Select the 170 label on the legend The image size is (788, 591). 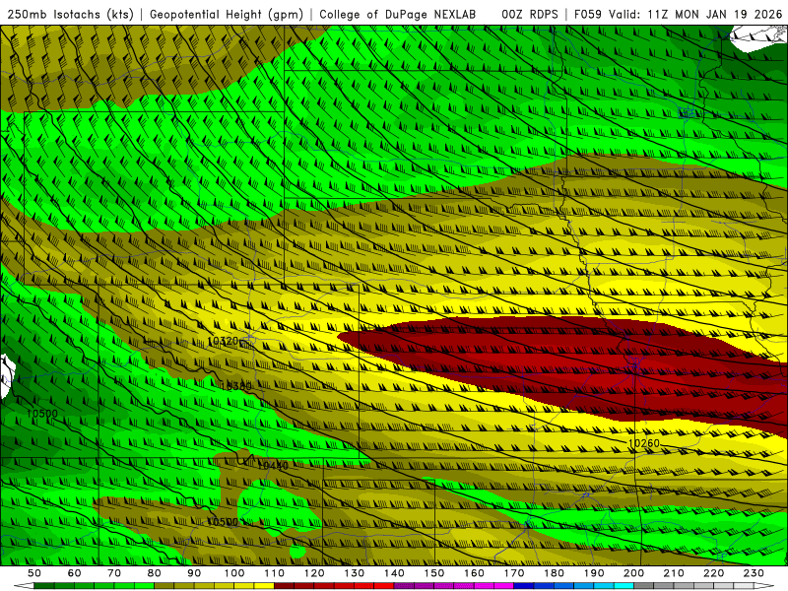(x=514, y=573)
